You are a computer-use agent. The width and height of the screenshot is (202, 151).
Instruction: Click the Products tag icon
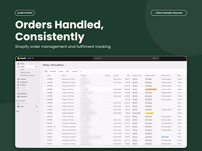pos(18,79)
